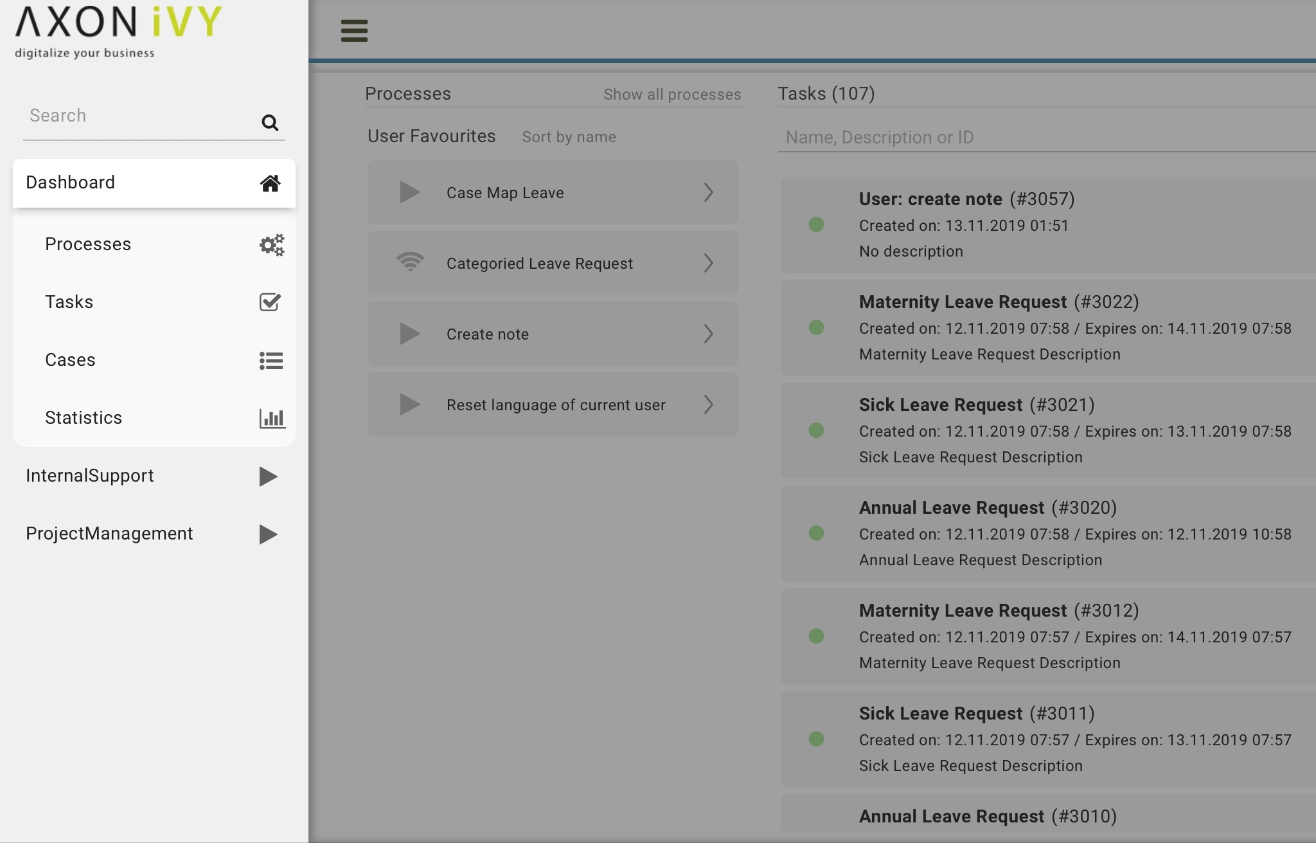Open Sick Leave Request #3011
This screenshot has height=843, width=1316.
click(1048, 739)
